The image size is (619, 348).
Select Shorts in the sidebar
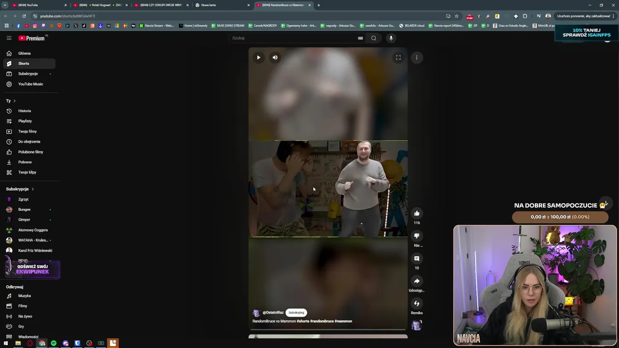pos(29,63)
